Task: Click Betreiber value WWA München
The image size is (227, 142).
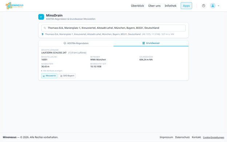Action: (98, 60)
